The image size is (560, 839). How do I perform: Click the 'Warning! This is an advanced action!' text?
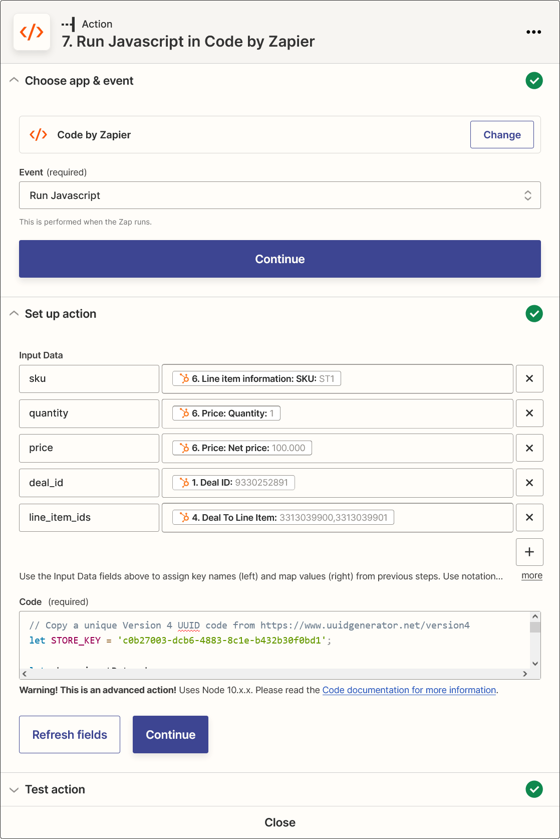point(98,690)
